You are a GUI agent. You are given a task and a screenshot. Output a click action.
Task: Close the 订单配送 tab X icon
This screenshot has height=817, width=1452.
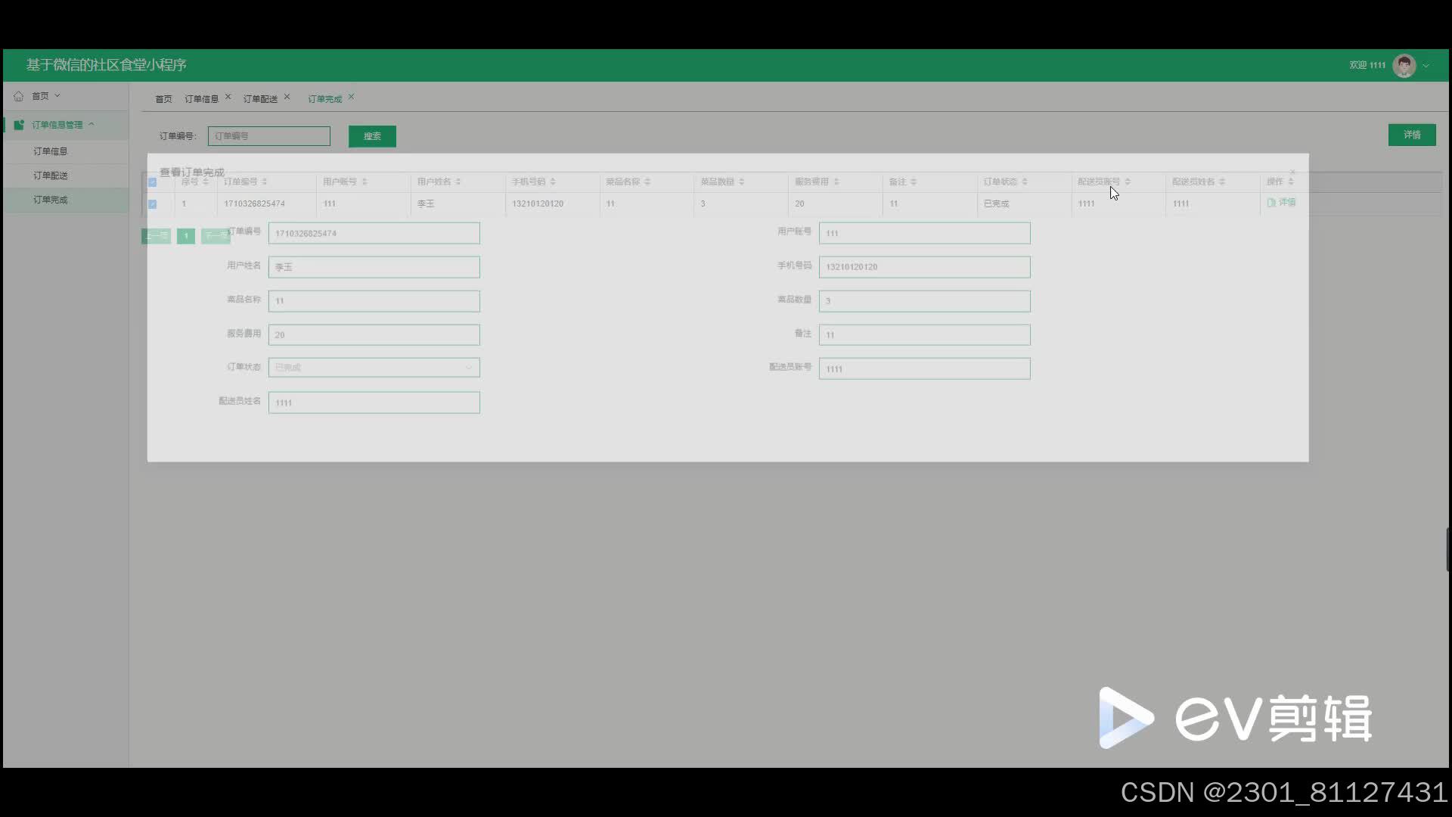(x=287, y=97)
